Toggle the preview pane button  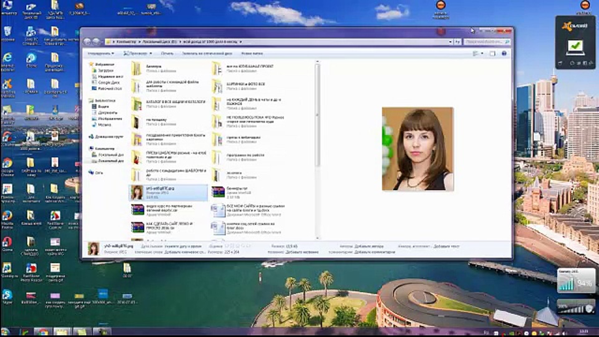(492, 53)
